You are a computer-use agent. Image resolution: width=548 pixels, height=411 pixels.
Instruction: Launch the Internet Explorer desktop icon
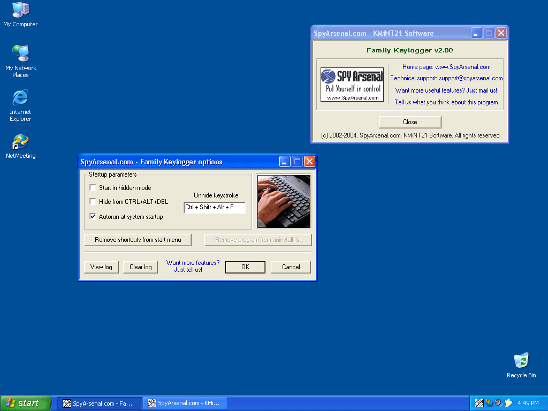click(x=20, y=98)
